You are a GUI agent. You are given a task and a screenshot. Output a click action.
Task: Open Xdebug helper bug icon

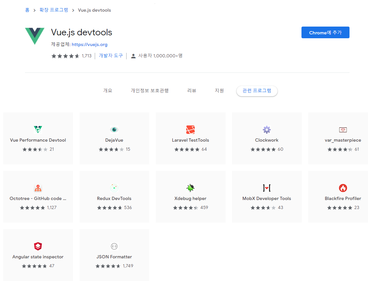pyautogui.click(x=190, y=188)
